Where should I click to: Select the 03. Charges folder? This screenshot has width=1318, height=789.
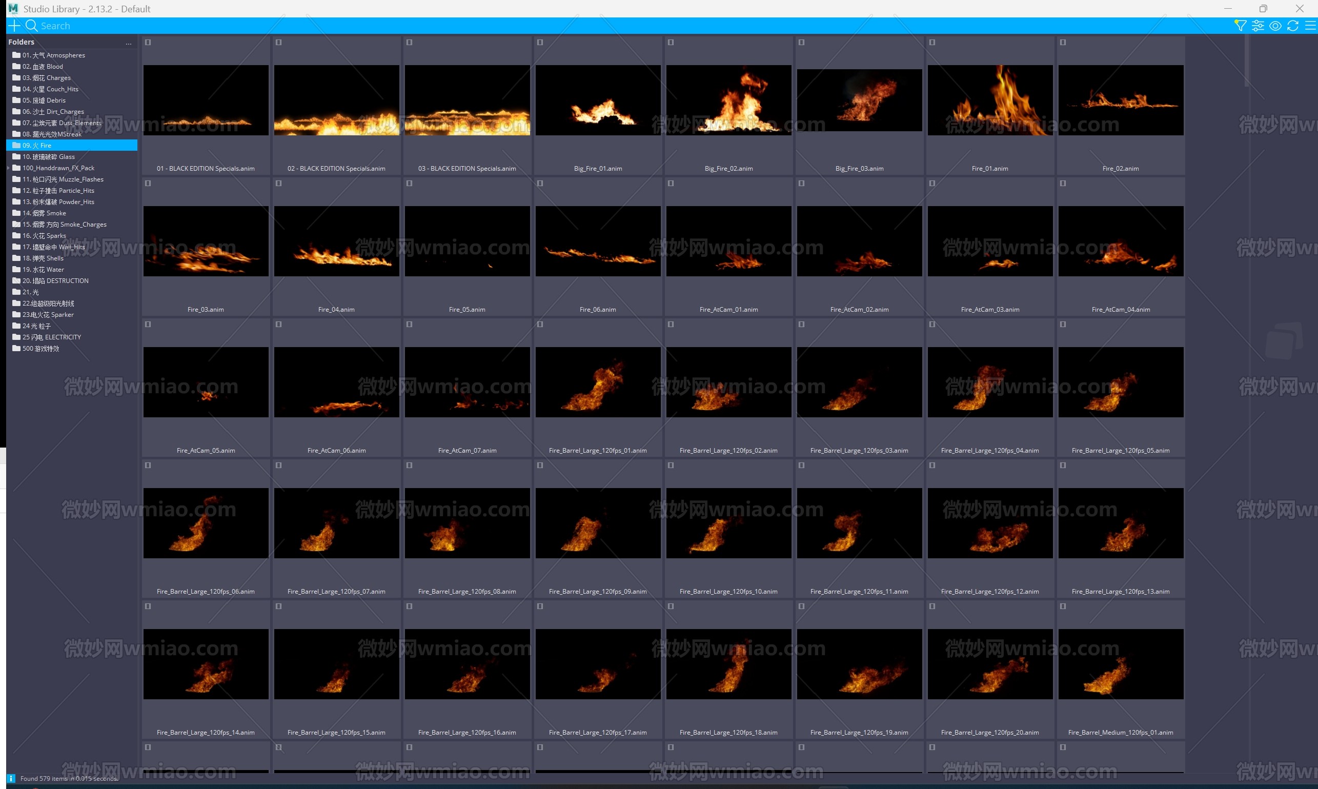pos(72,77)
